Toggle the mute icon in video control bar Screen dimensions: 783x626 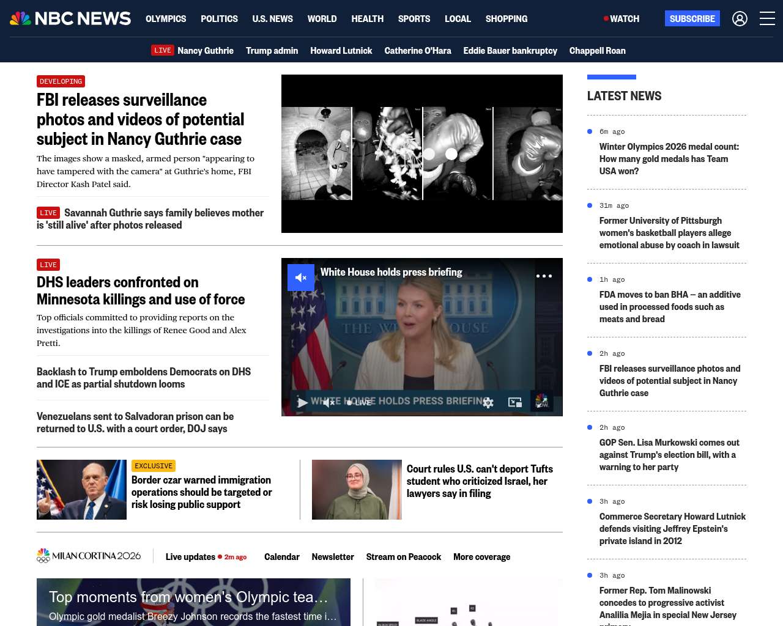pyautogui.click(x=329, y=402)
